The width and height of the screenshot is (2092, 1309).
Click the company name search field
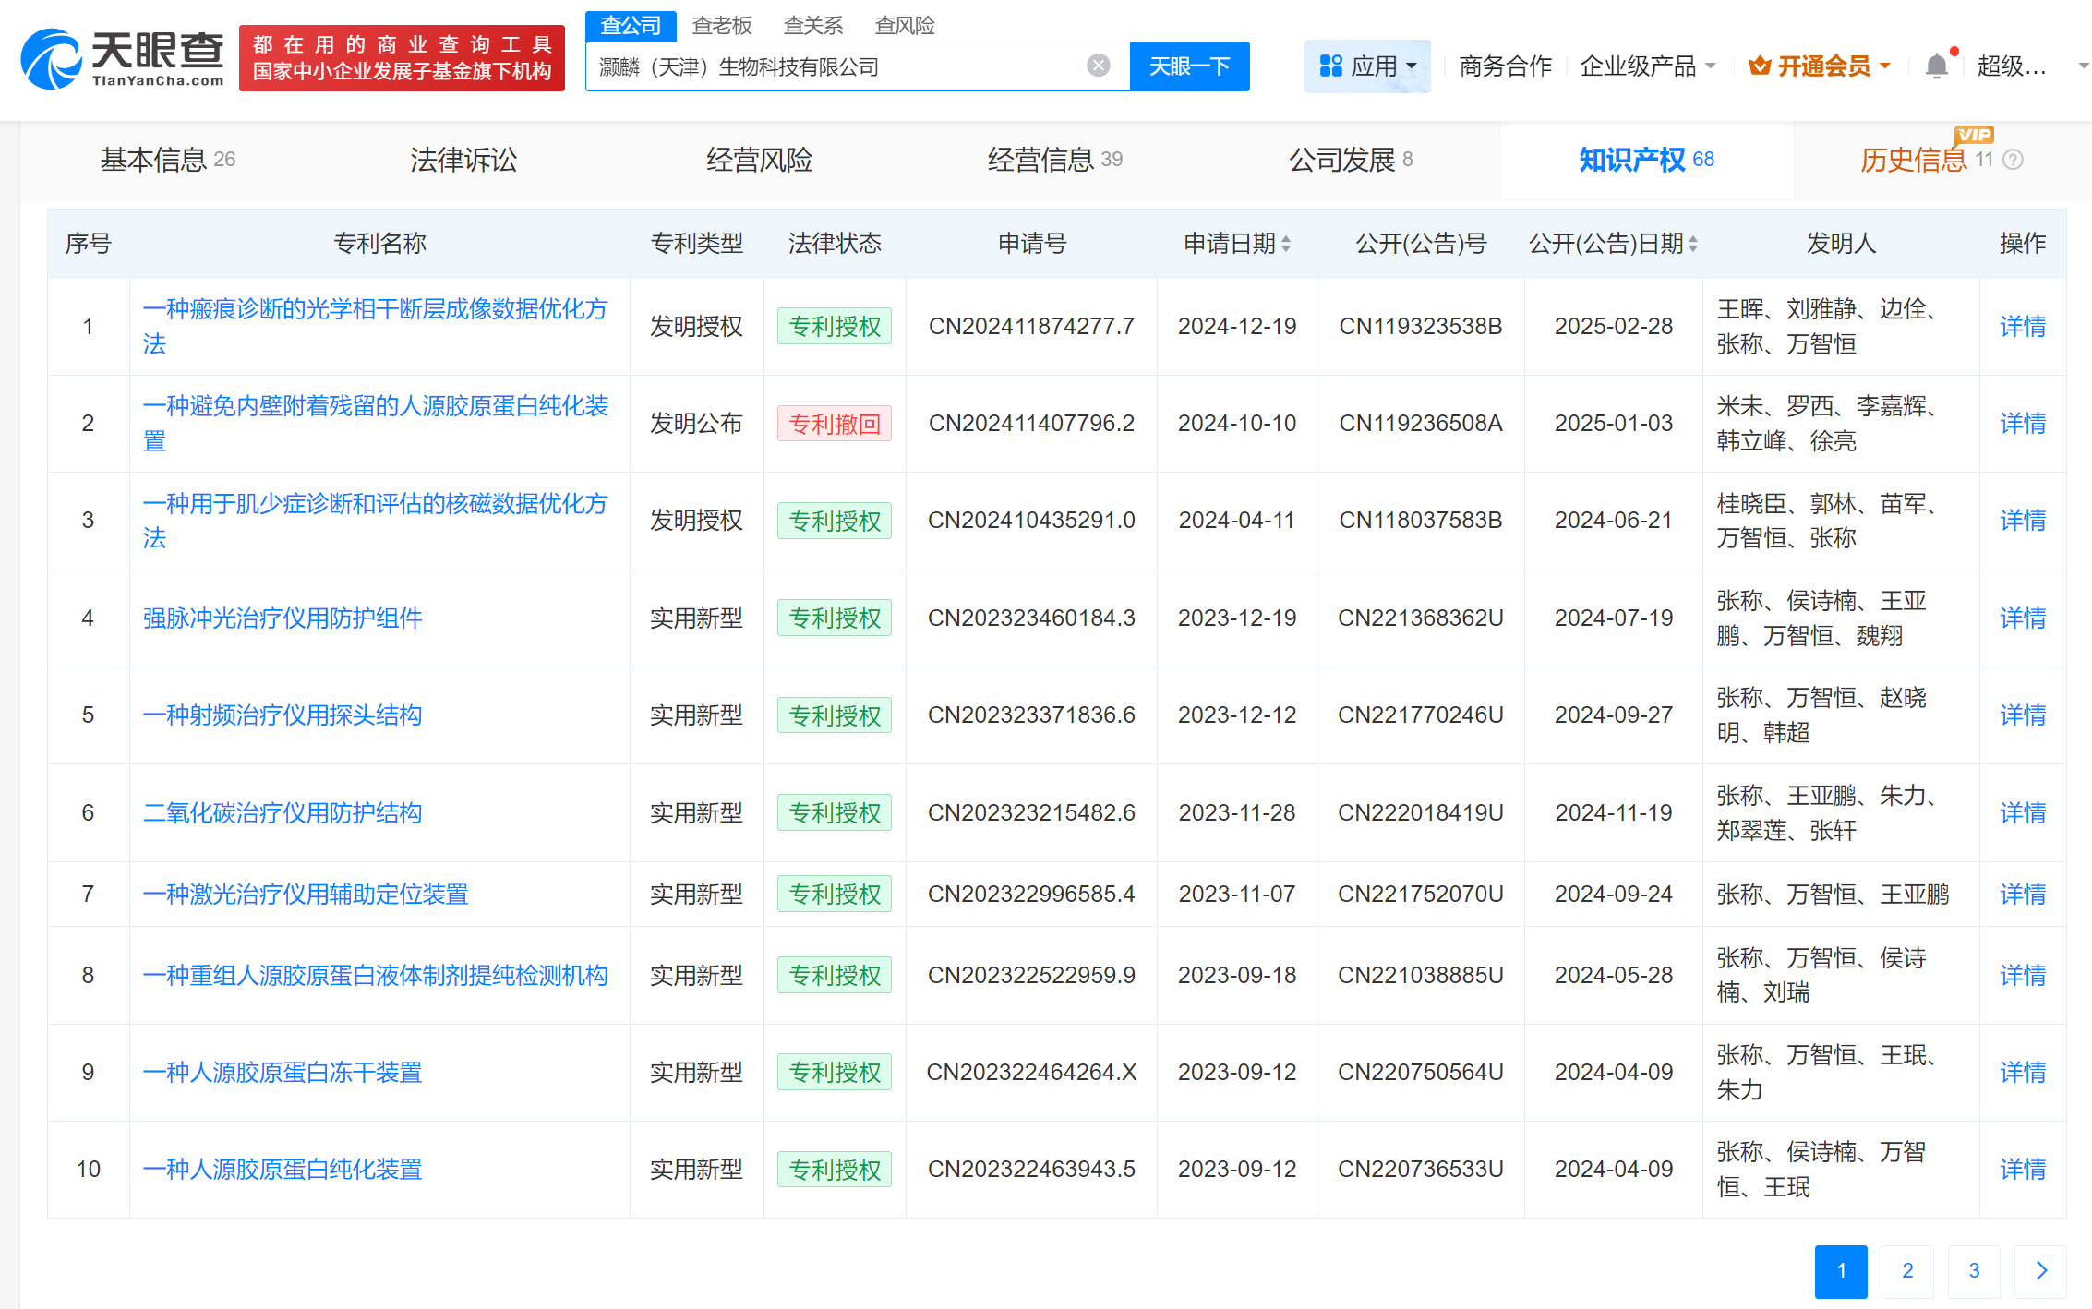pyautogui.click(x=831, y=66)
